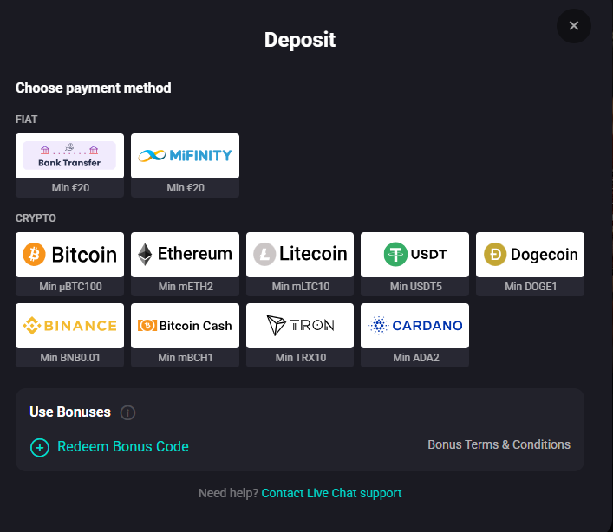Close the Deposit dialog
613x532 pixels.
[573, 26]
